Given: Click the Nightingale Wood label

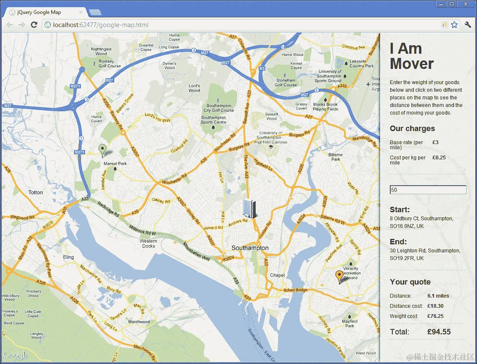Looking at the screenshot, I should pos(101,51).
